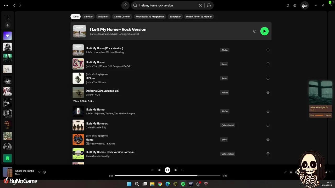Save I Left My Home (Rock Version) album
The image size is (335, 188).
tap(268, 50)
